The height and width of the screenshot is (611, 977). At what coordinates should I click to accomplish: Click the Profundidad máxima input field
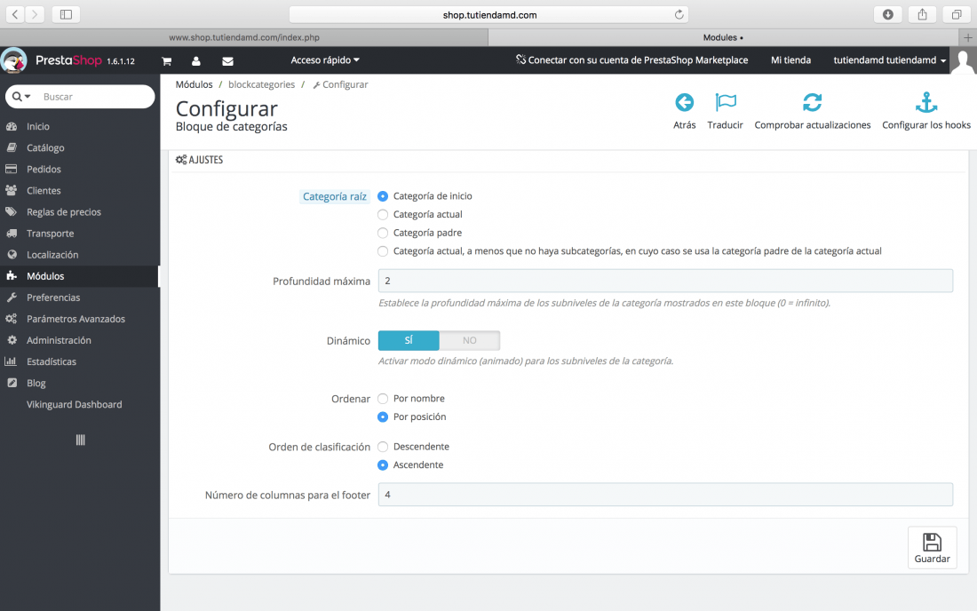pos(665,281)
